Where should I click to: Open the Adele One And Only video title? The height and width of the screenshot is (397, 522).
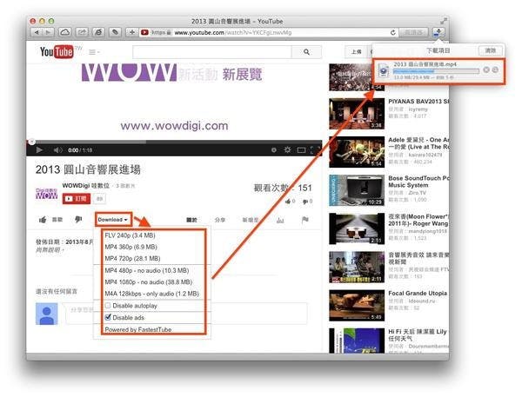(x=418, y=143)
